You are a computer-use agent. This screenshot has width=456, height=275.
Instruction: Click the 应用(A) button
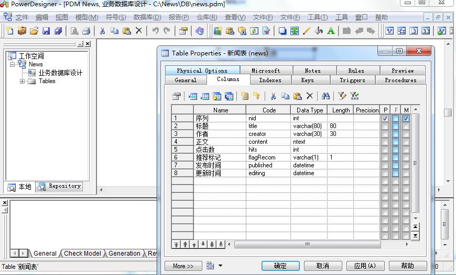tap(364, 266)
